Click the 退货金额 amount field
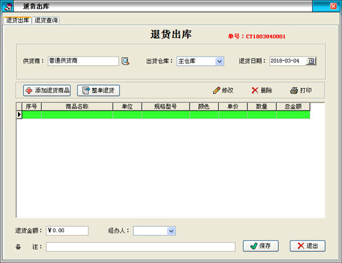Viewport: 342px width, 263px height. [x=67, y=231]
